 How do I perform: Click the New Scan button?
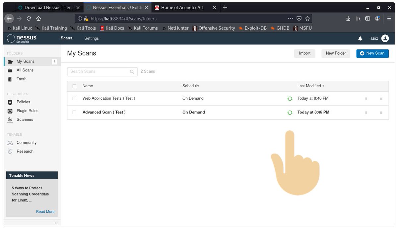pos(372,53)
